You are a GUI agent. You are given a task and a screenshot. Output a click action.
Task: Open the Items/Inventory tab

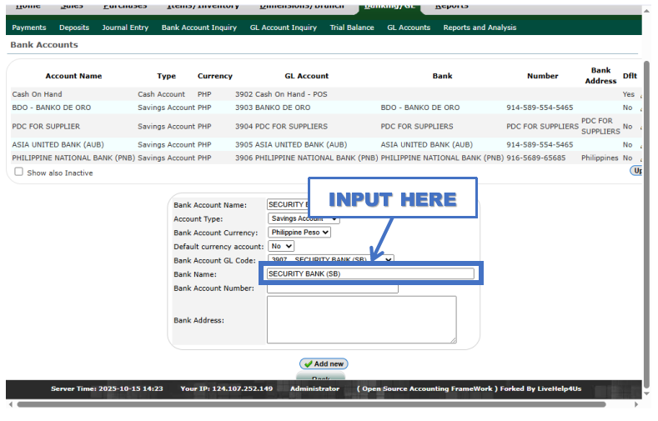[x=202, y=6]
